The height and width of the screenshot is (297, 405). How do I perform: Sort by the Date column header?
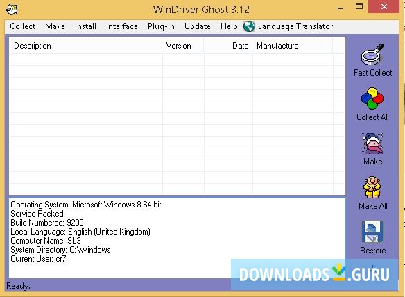click(x=228, y=46)
